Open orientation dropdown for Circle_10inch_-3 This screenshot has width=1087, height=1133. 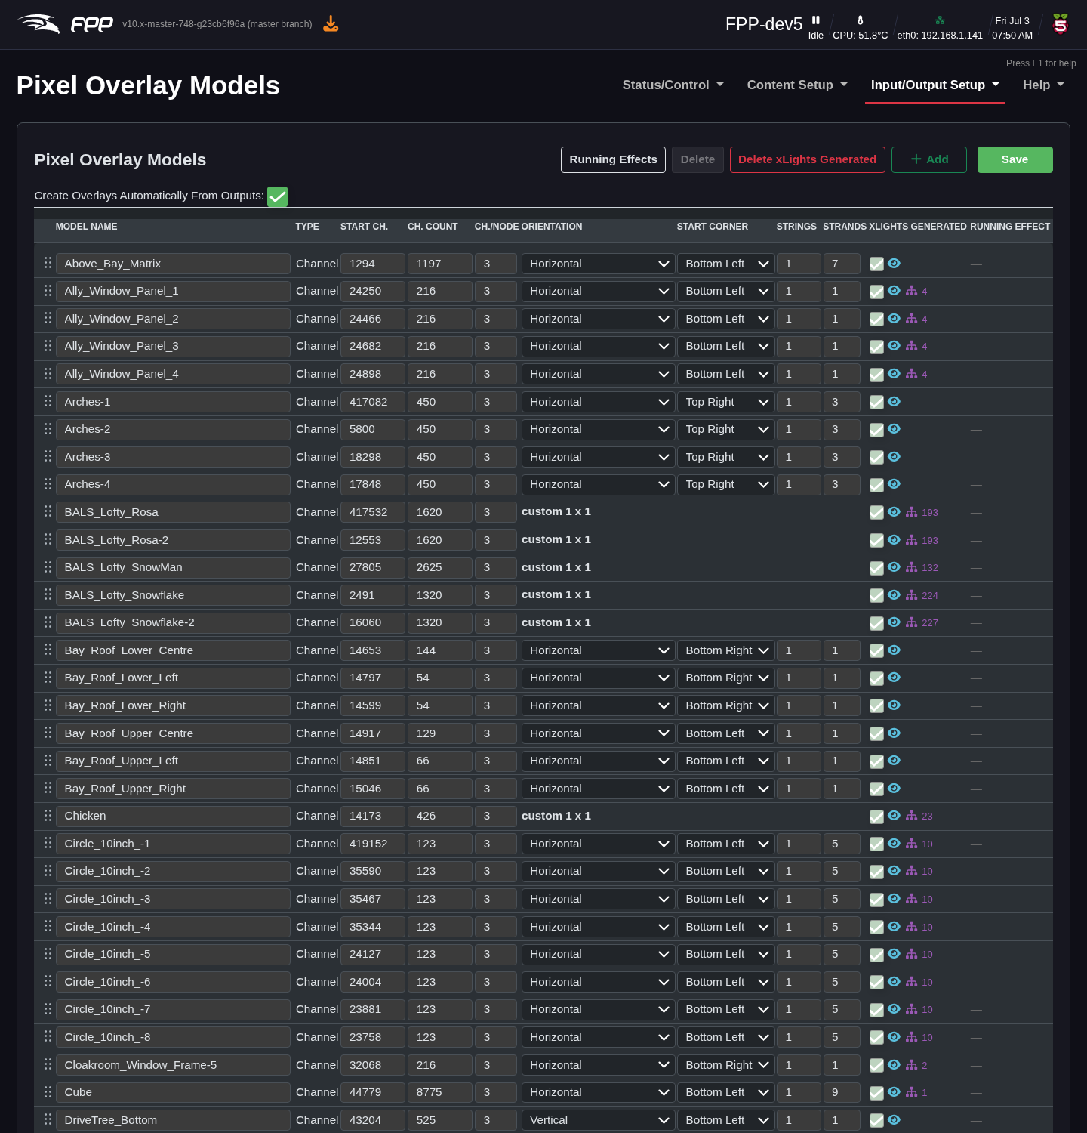click(x=598, y=899)
